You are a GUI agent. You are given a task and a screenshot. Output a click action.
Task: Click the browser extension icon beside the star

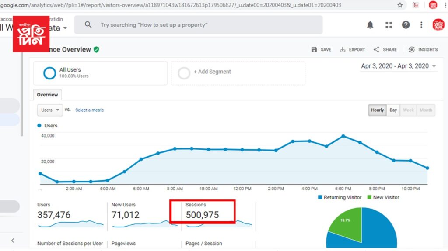416,5
